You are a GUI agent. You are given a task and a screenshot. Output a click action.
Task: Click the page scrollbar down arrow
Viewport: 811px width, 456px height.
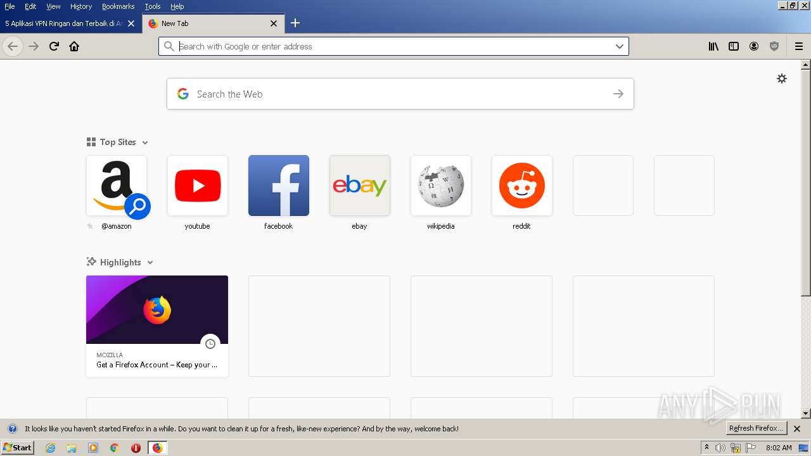[806, 414]
